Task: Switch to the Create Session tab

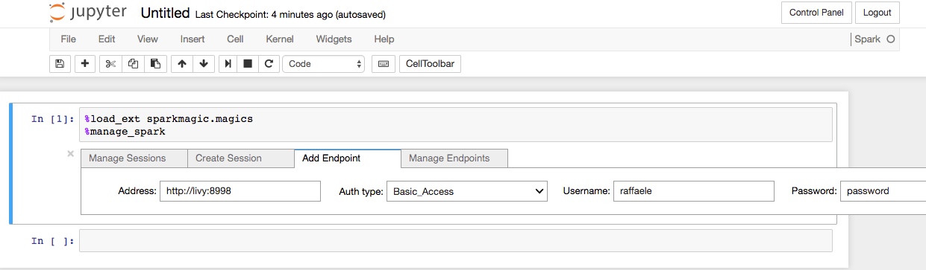Action: point(240,158)
